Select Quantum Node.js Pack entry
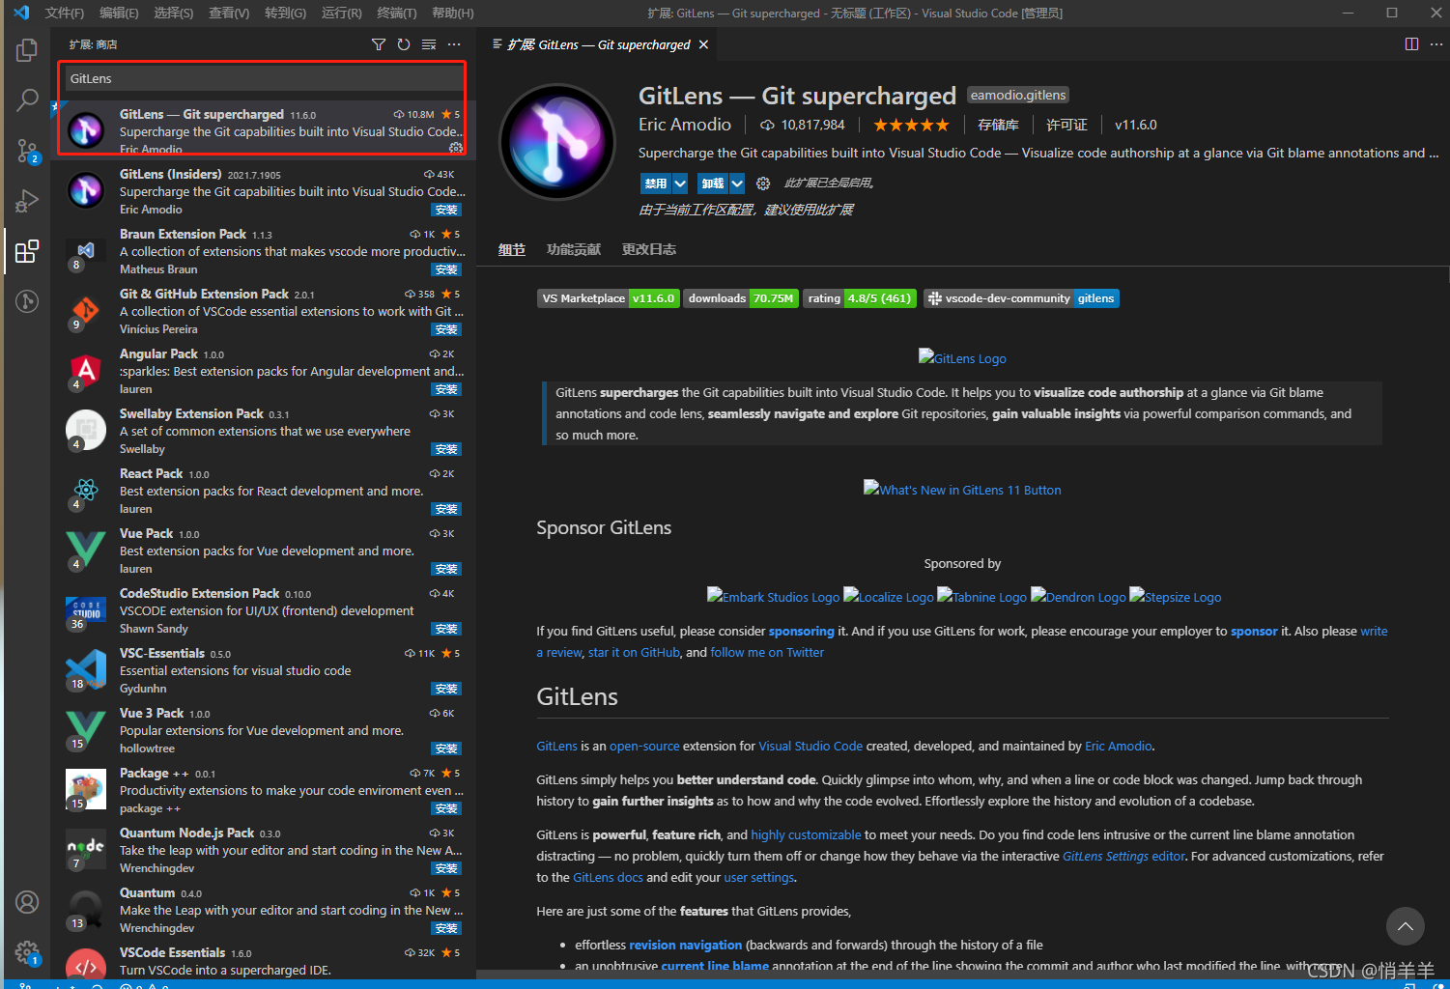The image size is (1450, 989). coord(263,850)
